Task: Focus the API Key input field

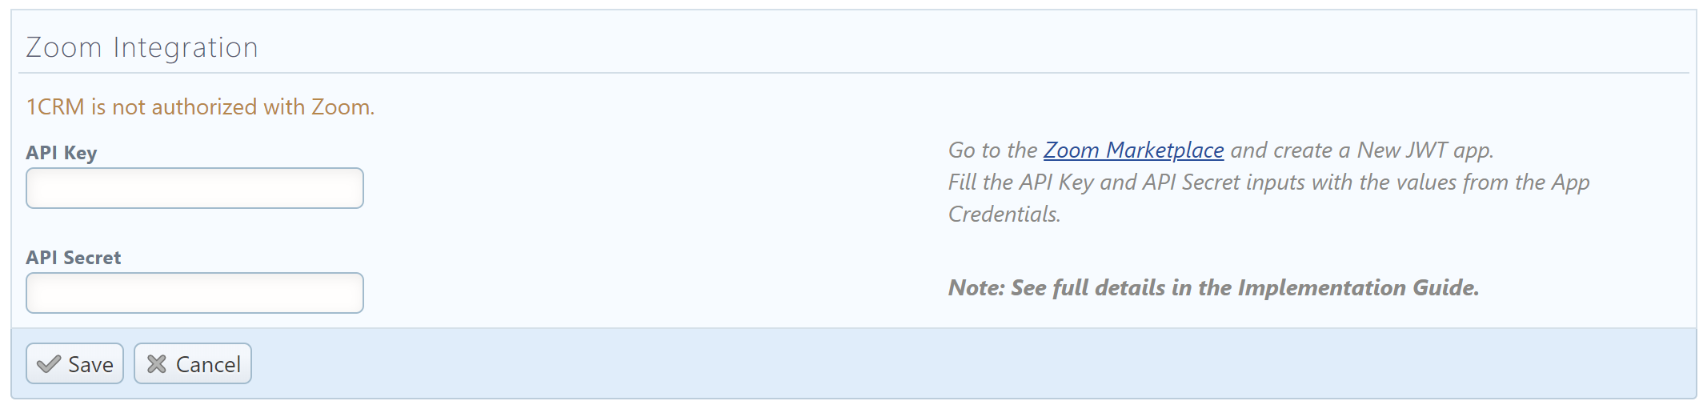Action: (x=194, y=188)
